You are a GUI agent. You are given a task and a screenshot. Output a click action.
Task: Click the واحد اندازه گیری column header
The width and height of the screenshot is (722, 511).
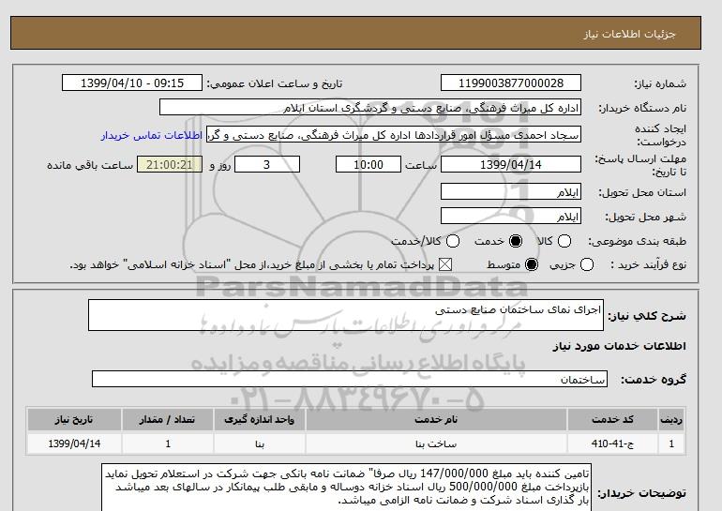click(x=259, y=419)
